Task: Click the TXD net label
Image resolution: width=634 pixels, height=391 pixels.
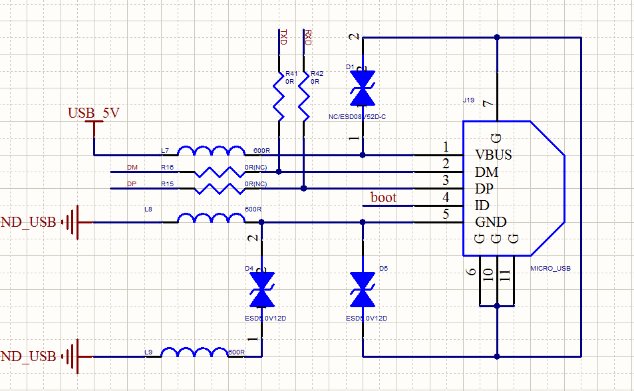Action: [283, 37]
